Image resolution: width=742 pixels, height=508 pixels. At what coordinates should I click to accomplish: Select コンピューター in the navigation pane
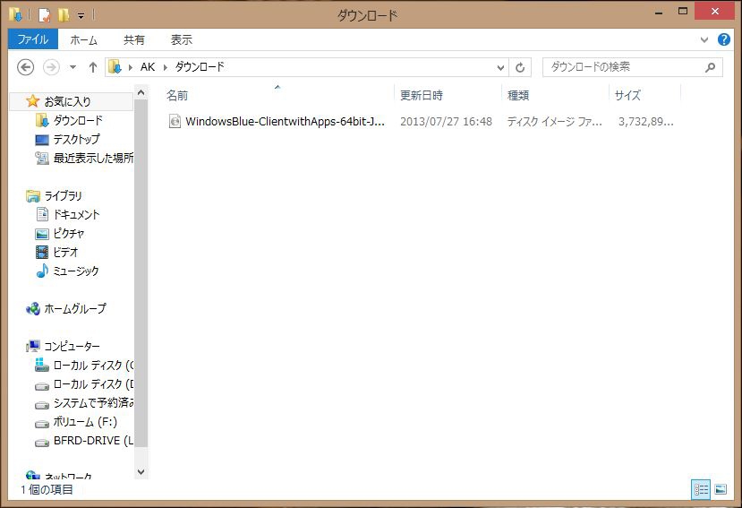72,347
